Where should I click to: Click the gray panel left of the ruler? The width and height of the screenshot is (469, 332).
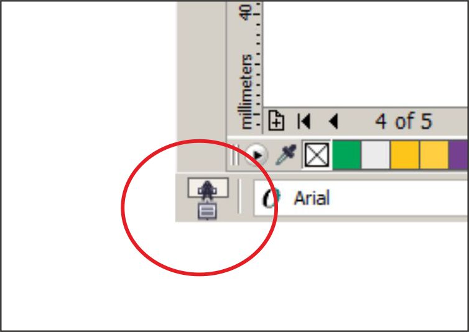point(202,86)
